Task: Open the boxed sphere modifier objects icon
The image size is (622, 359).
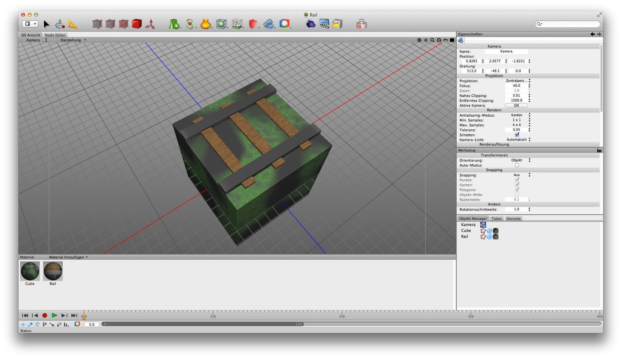Action: coord(221,24)
